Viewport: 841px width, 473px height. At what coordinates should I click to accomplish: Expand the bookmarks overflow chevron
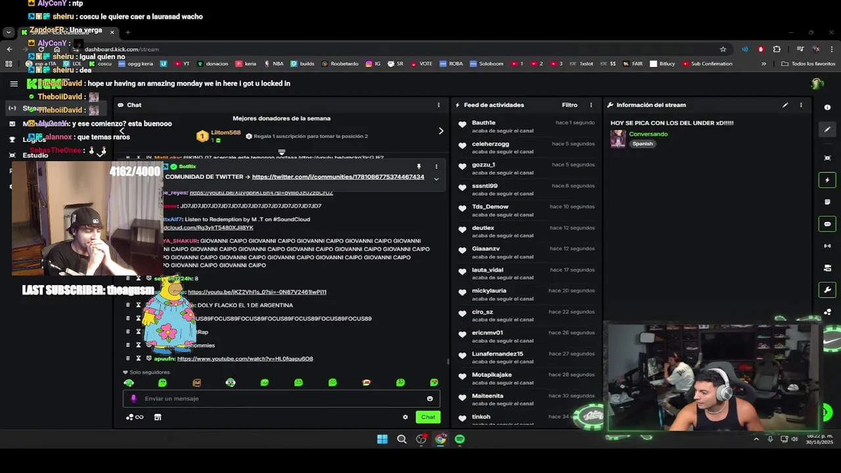763,64
